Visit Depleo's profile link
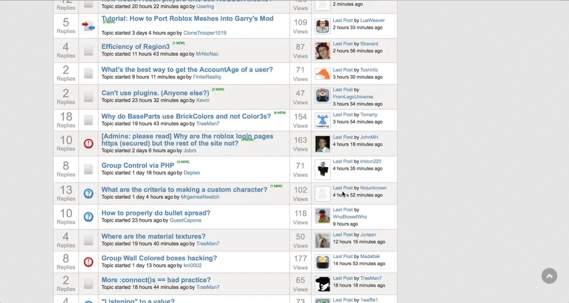569x303 pixels. 191,173
